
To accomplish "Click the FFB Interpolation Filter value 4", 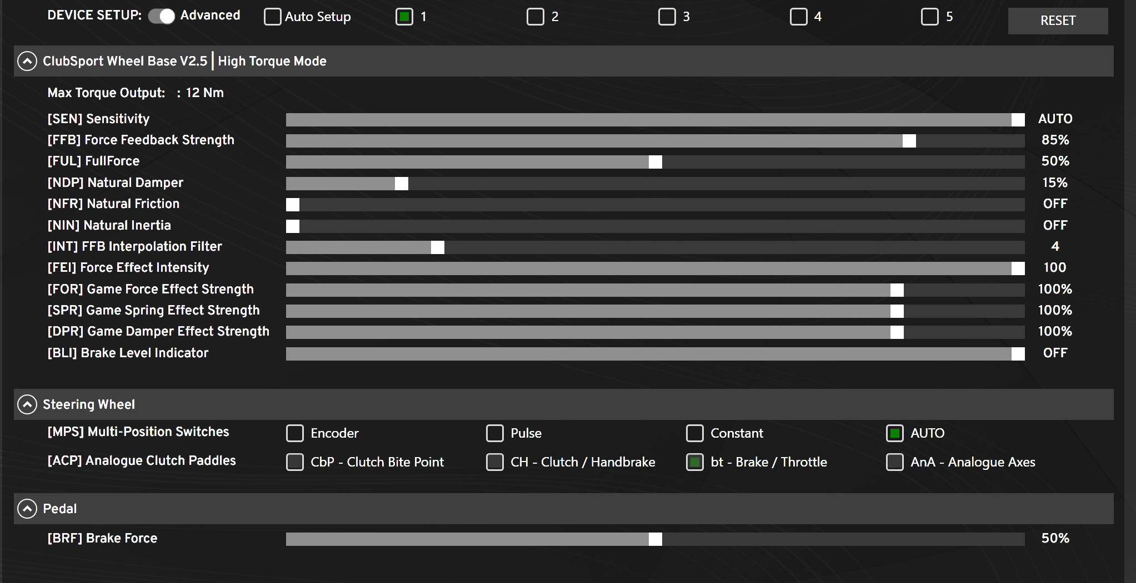I will tap(1055, 246).
